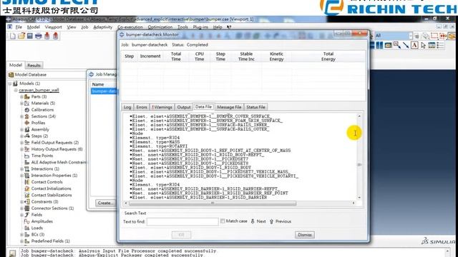Switch to the Results tab
The width and height of the screenshot is (458, 257).
click(x=34, y=65)
